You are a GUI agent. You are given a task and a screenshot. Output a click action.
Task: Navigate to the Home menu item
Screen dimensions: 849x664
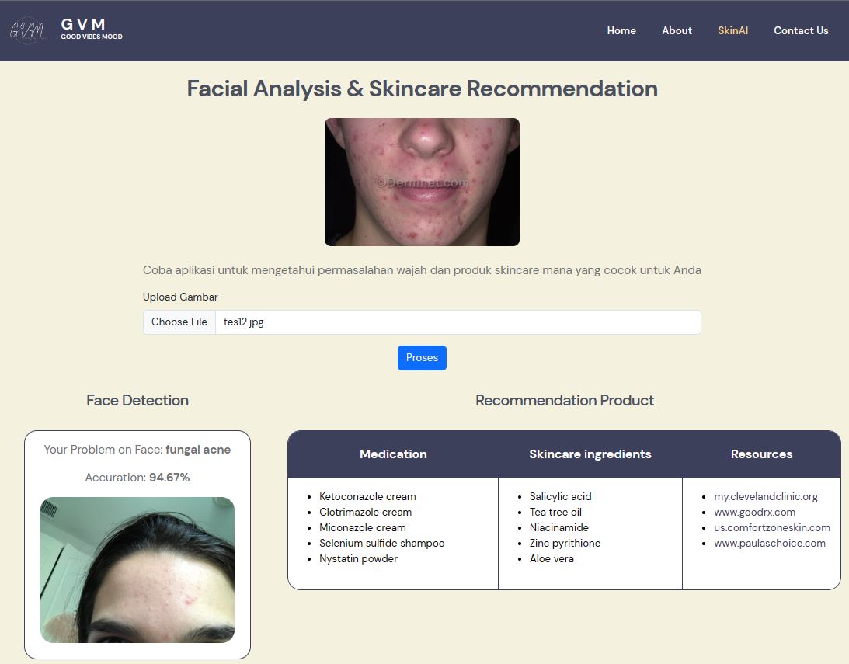click(621, 30)
